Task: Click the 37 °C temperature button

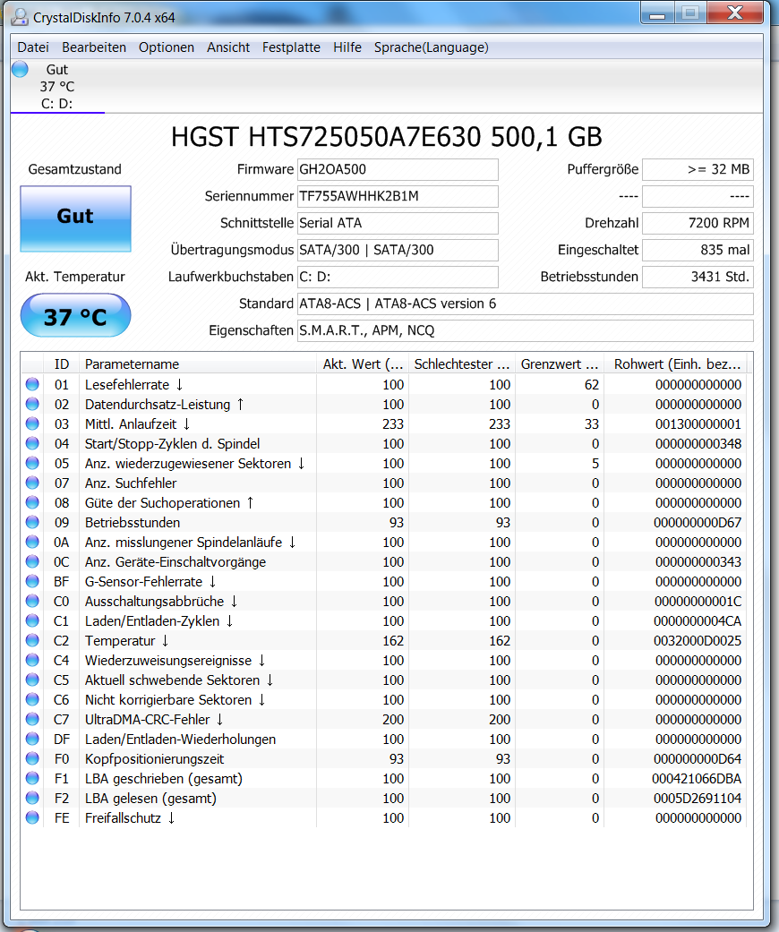Action: point(75,316)
